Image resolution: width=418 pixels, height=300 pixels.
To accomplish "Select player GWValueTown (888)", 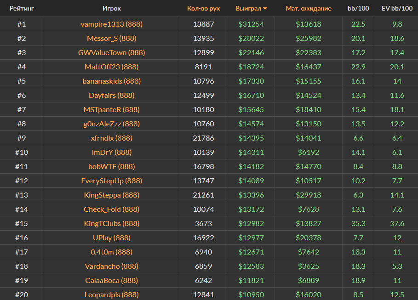I will 111,53.
